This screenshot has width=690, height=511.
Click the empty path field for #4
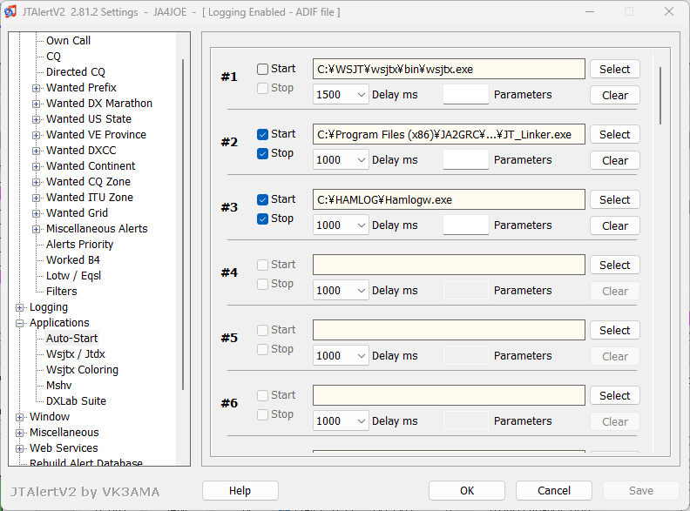(449, 265)
